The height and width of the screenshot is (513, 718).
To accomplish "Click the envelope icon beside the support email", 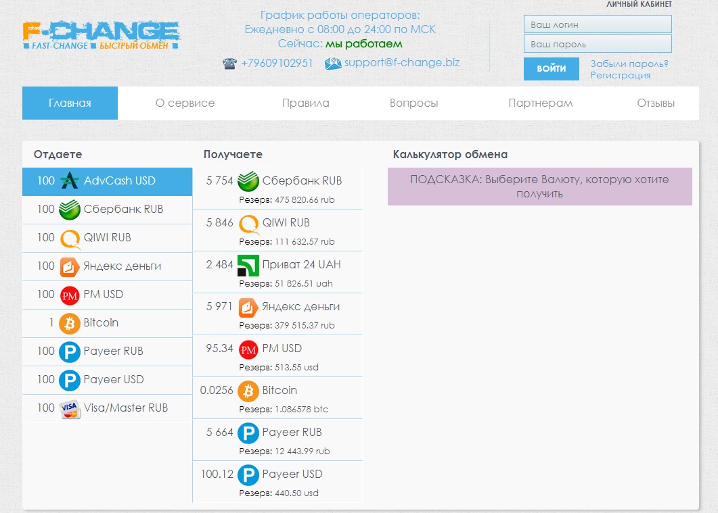I will (x=333, y=63).
